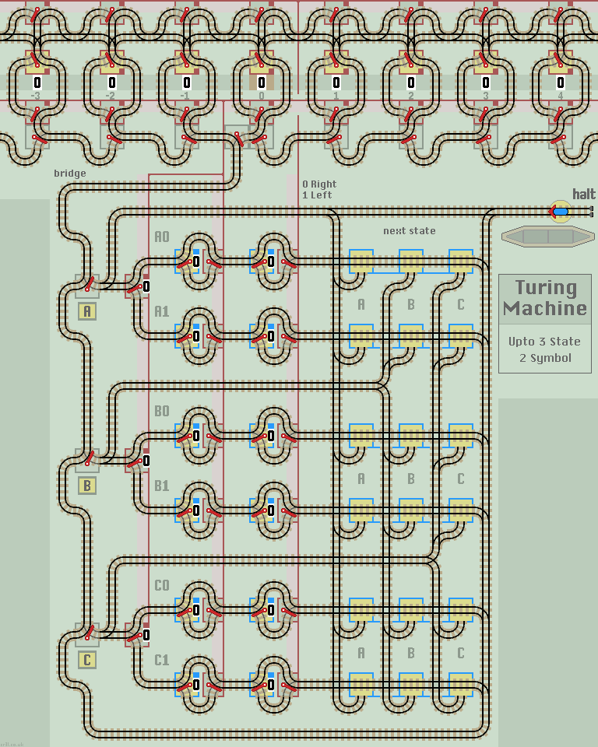Click the Turing Machine title panel
The height and width of the screenshot is (747, 598).
click(545, 299)
